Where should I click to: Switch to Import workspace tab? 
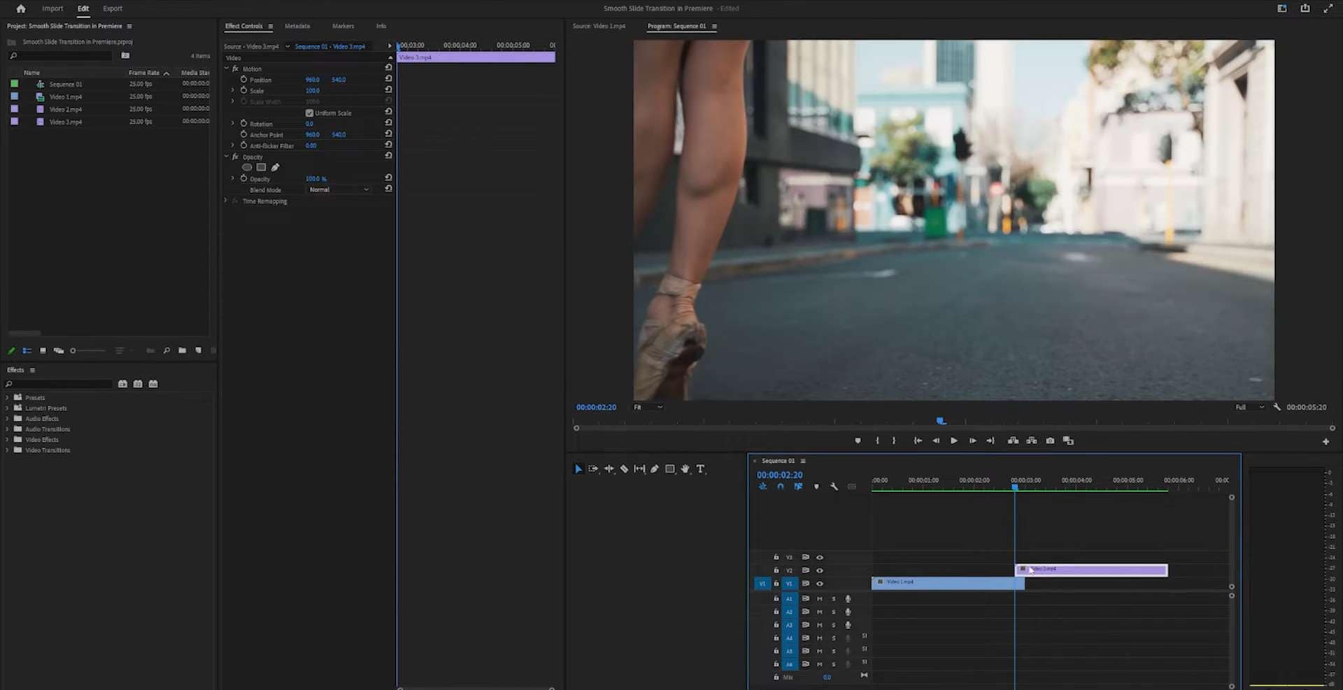pos(52,8)
